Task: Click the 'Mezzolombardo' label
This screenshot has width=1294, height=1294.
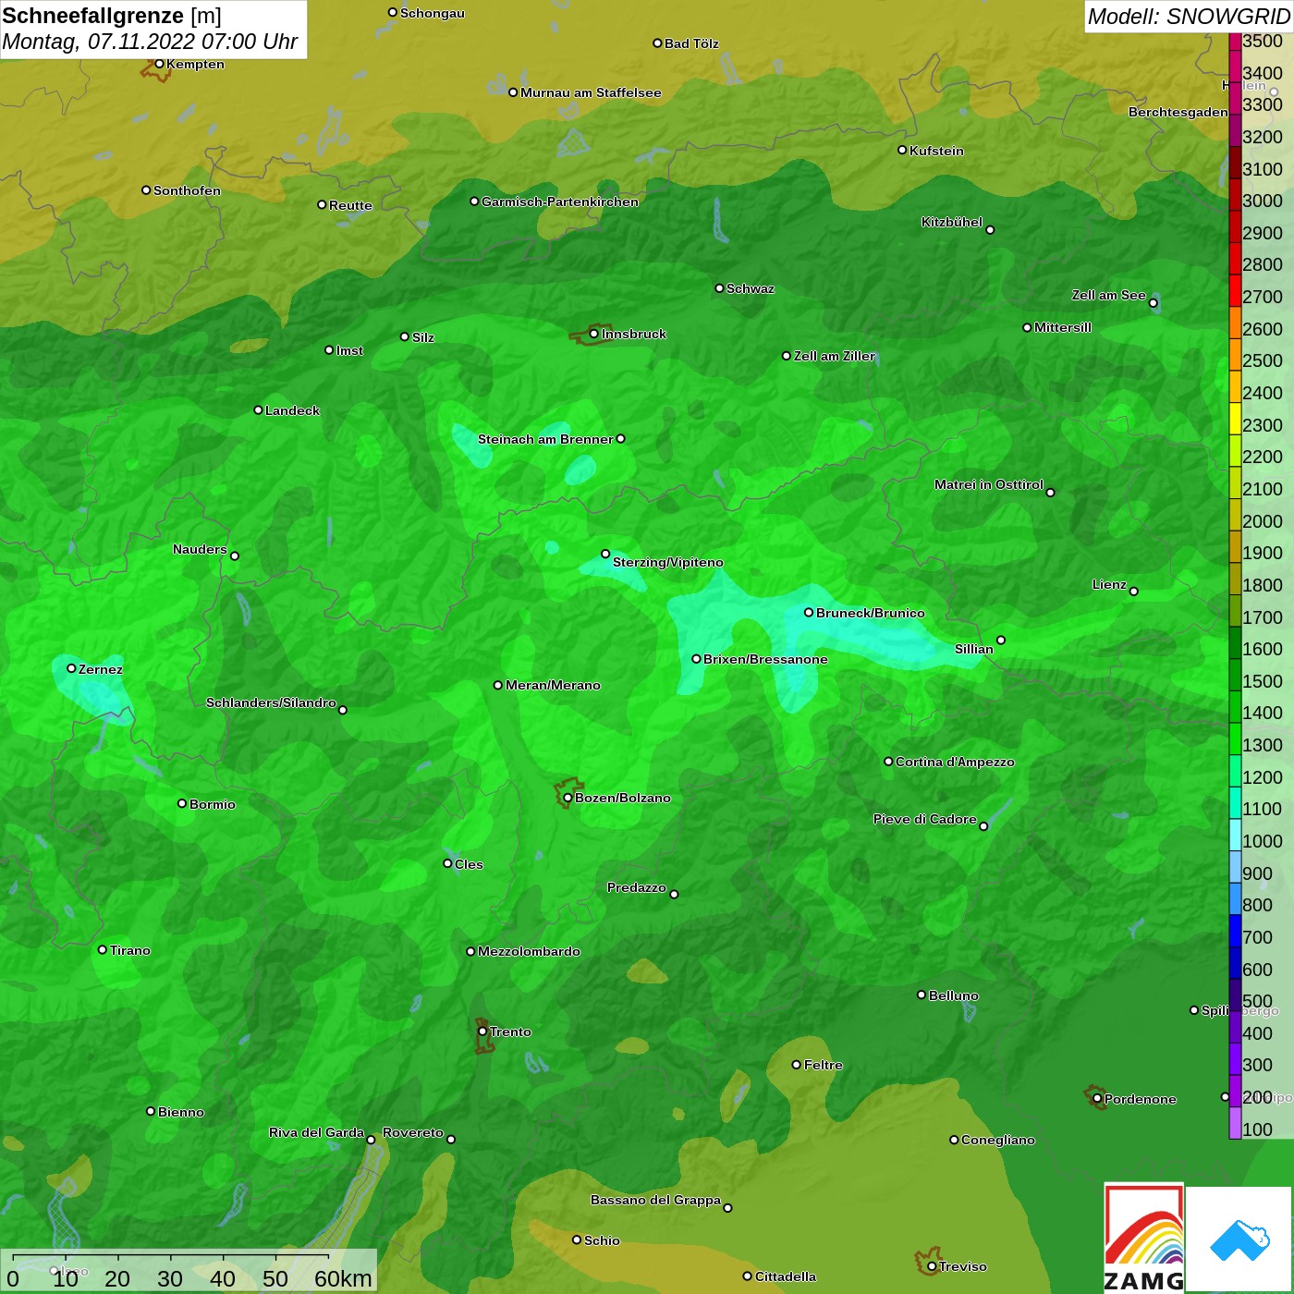Action: 529,951
